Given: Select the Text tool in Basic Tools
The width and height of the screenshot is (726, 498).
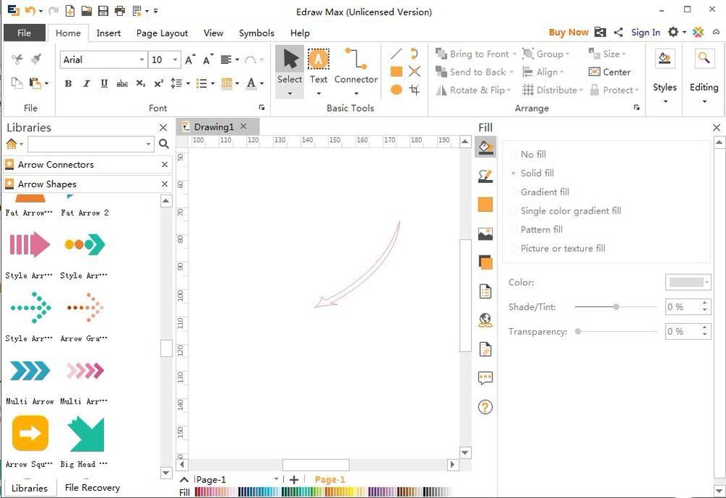Looking at the screenshot, I should click(x=319, y=66).
